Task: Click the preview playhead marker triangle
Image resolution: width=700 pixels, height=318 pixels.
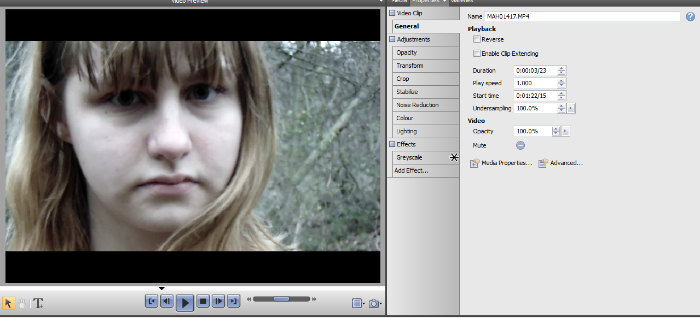Action: click(161, 288)
